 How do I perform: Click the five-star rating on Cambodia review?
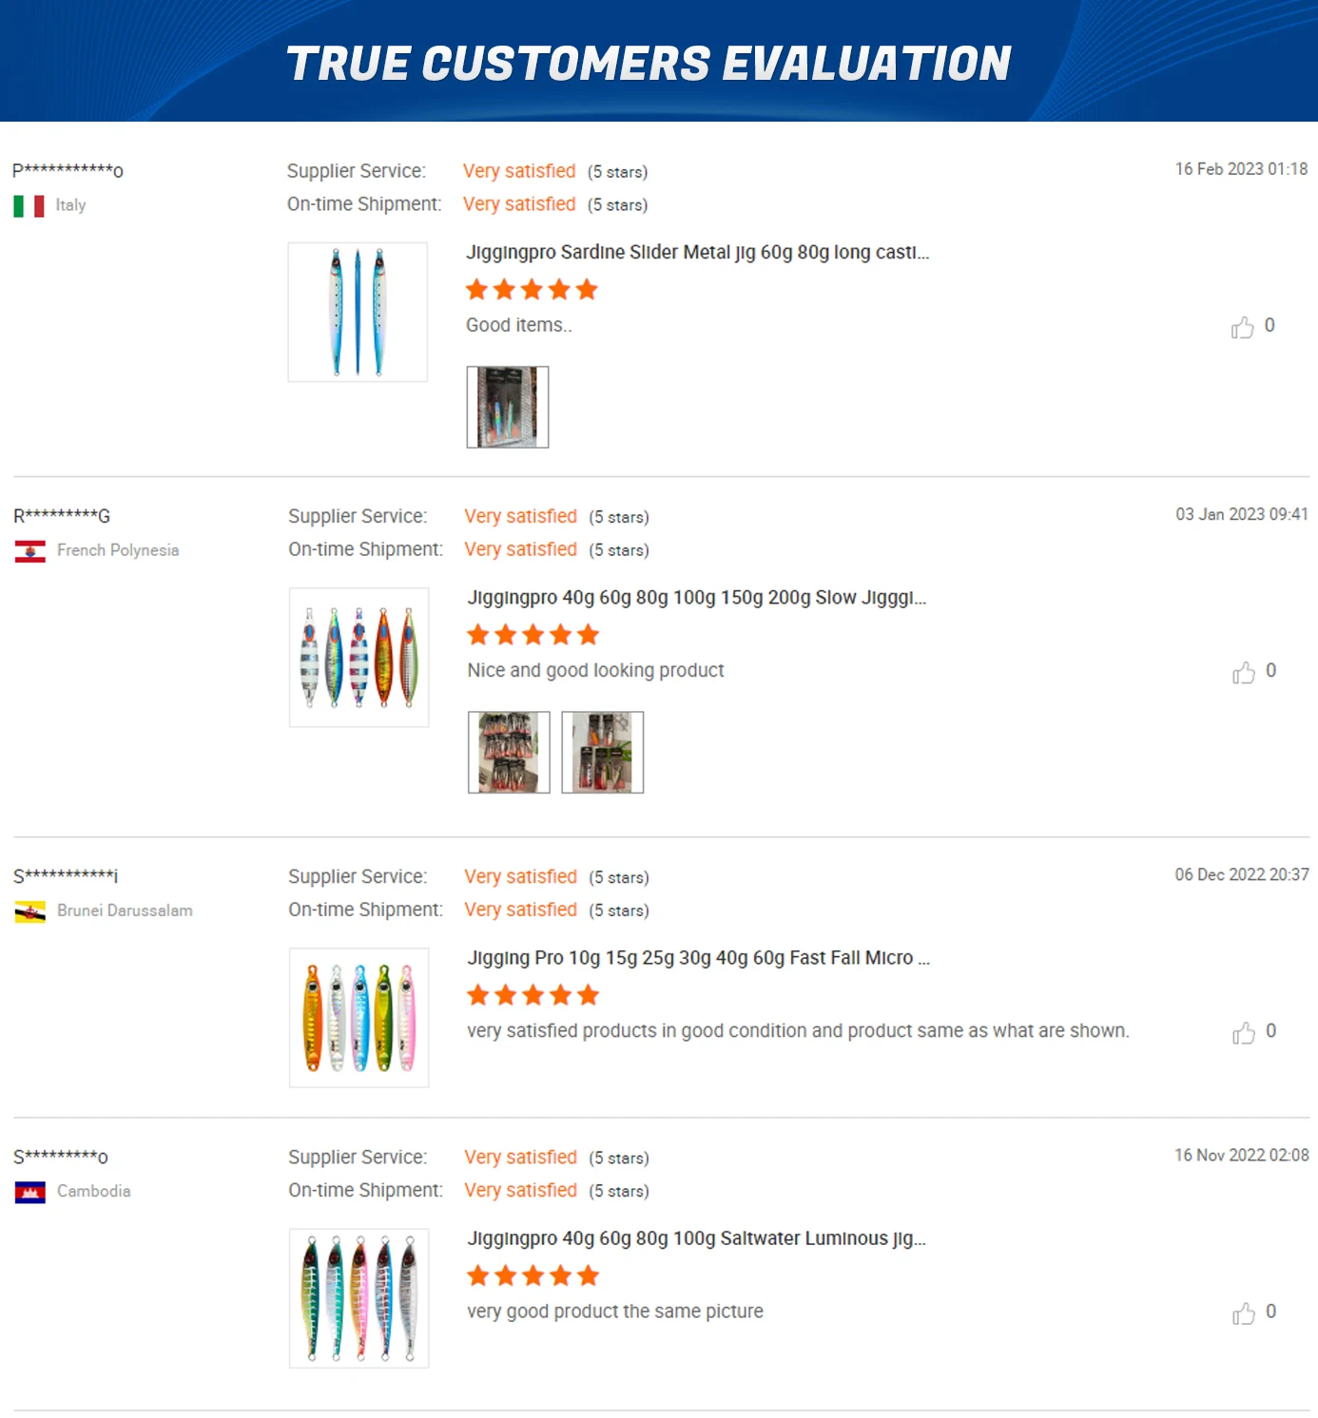click(533, 1275)
